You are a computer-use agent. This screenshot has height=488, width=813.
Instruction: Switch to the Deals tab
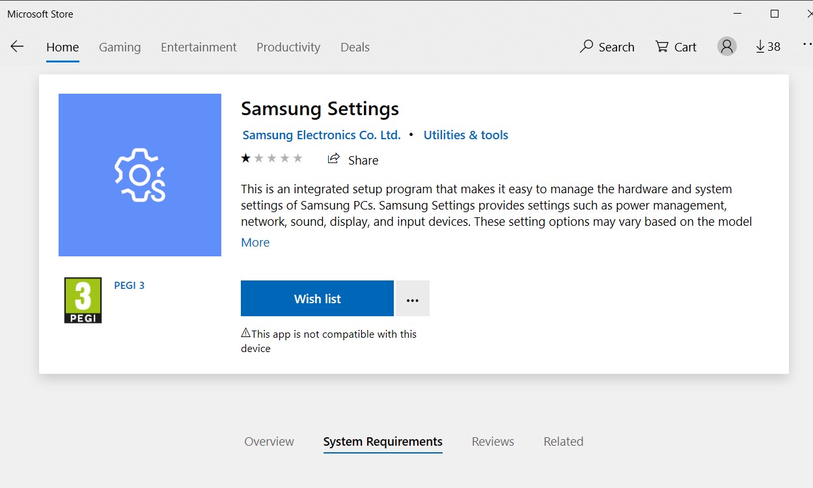point(355,47)
